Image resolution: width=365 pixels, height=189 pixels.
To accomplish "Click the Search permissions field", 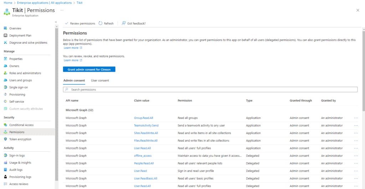I will (210, 90).
